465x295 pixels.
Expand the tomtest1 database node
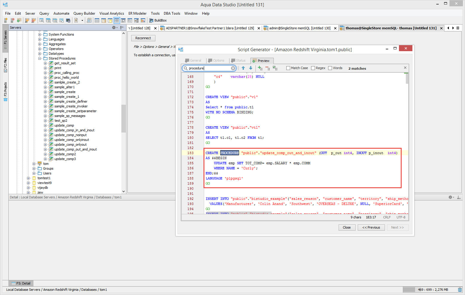(x=28, y=178)
